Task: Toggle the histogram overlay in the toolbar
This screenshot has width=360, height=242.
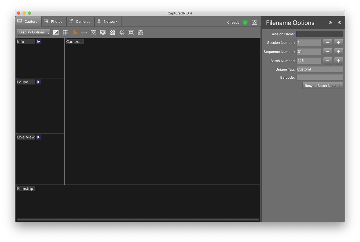Action: tap(75, 32)
